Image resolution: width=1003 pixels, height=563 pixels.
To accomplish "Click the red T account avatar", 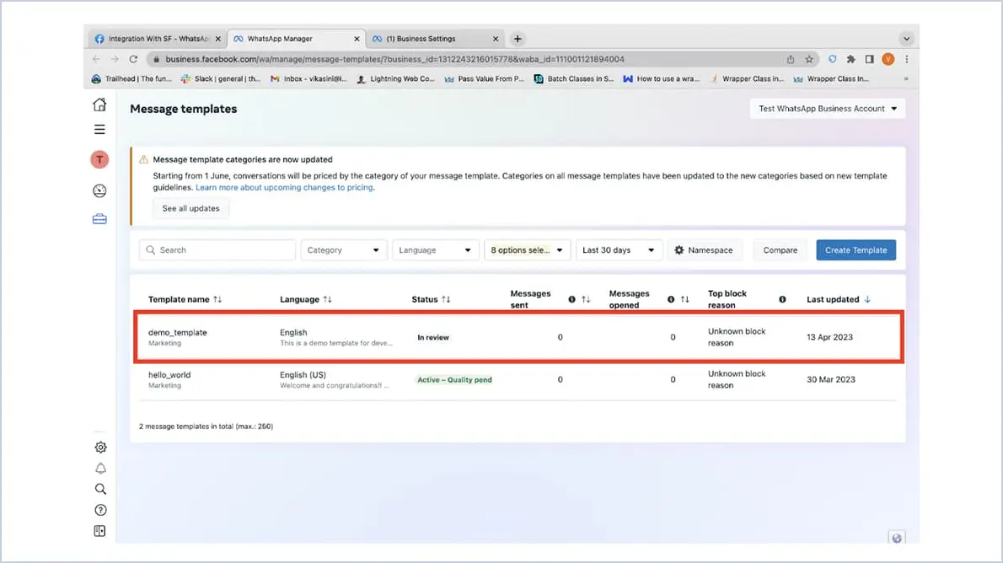I will 99,159.
